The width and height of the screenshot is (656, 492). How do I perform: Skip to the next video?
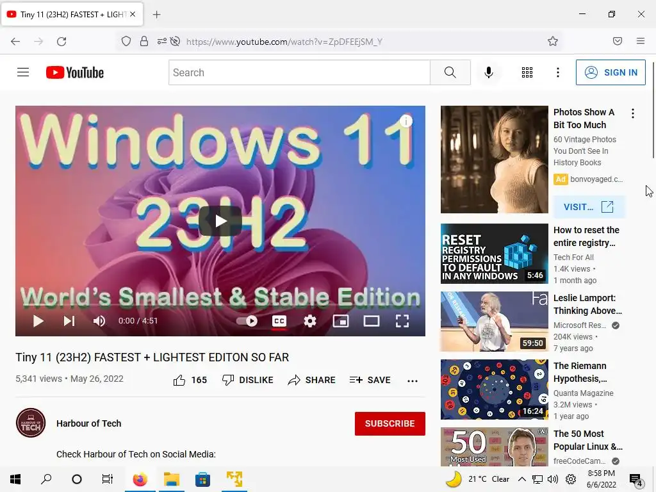(69, 321)
